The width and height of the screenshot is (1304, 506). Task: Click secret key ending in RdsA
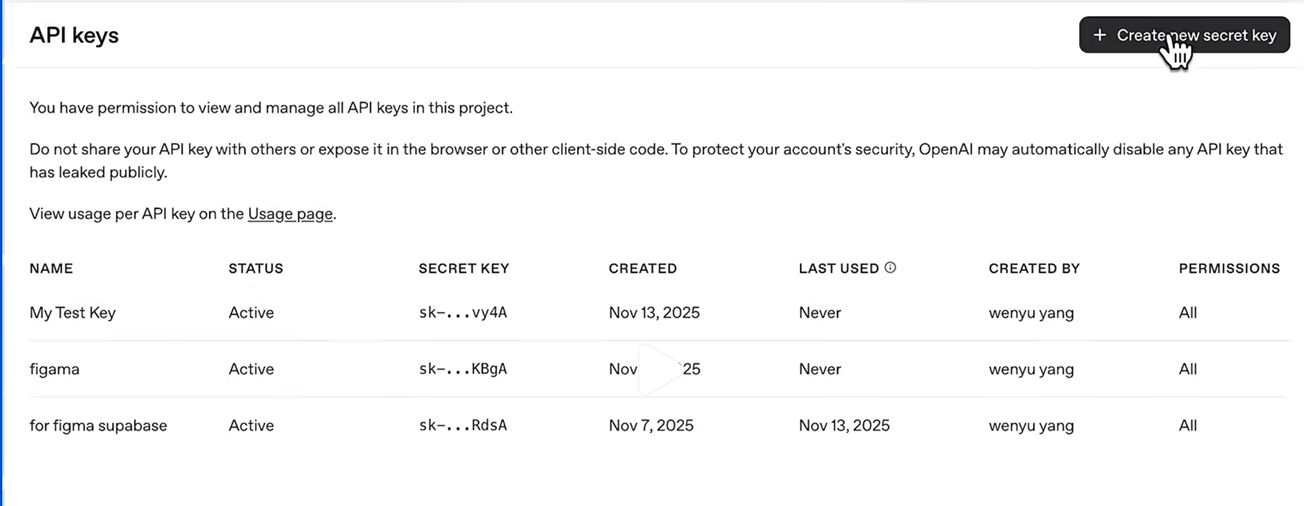pyautogui.click(x=462, y=425)
